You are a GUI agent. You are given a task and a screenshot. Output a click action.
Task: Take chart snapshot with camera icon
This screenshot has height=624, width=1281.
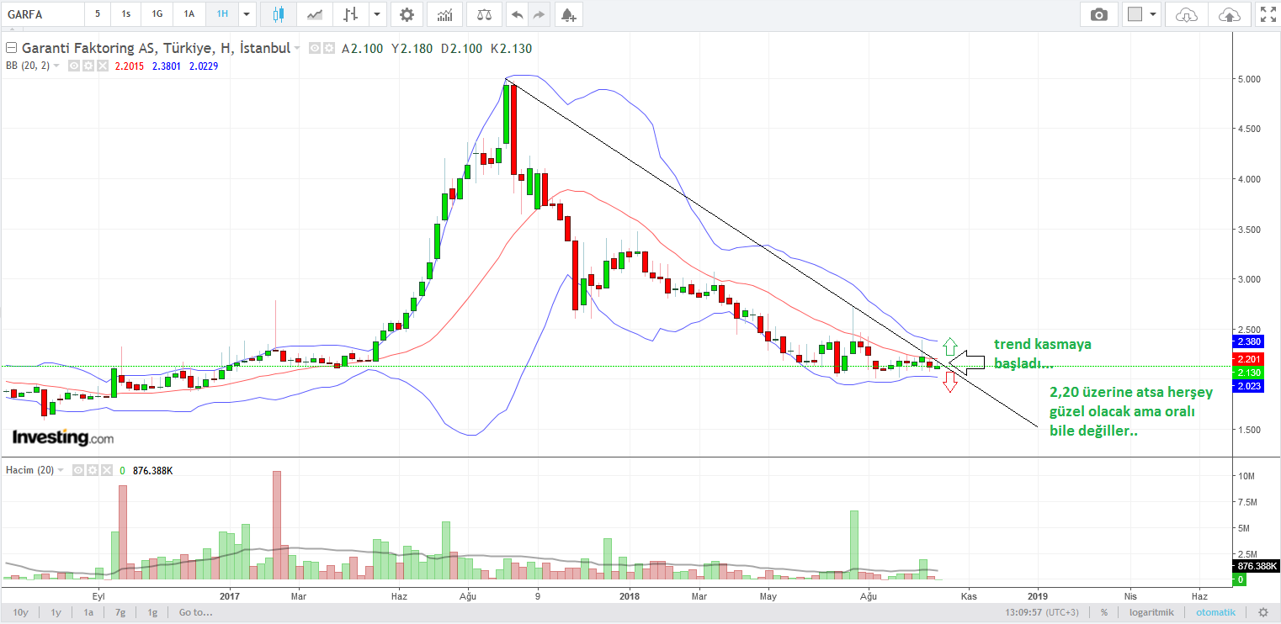point(1098,14)
